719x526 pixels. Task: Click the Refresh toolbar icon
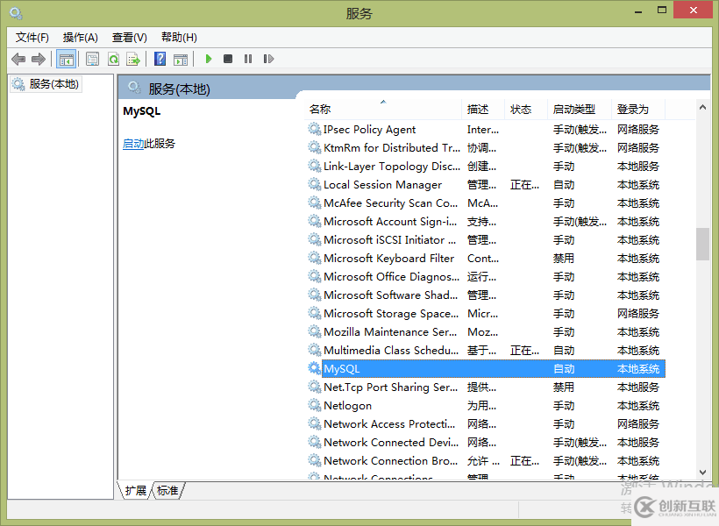pos(113,59)
